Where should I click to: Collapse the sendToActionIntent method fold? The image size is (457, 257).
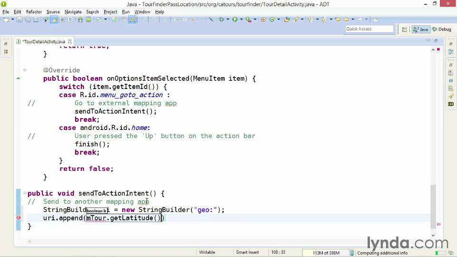25,193
